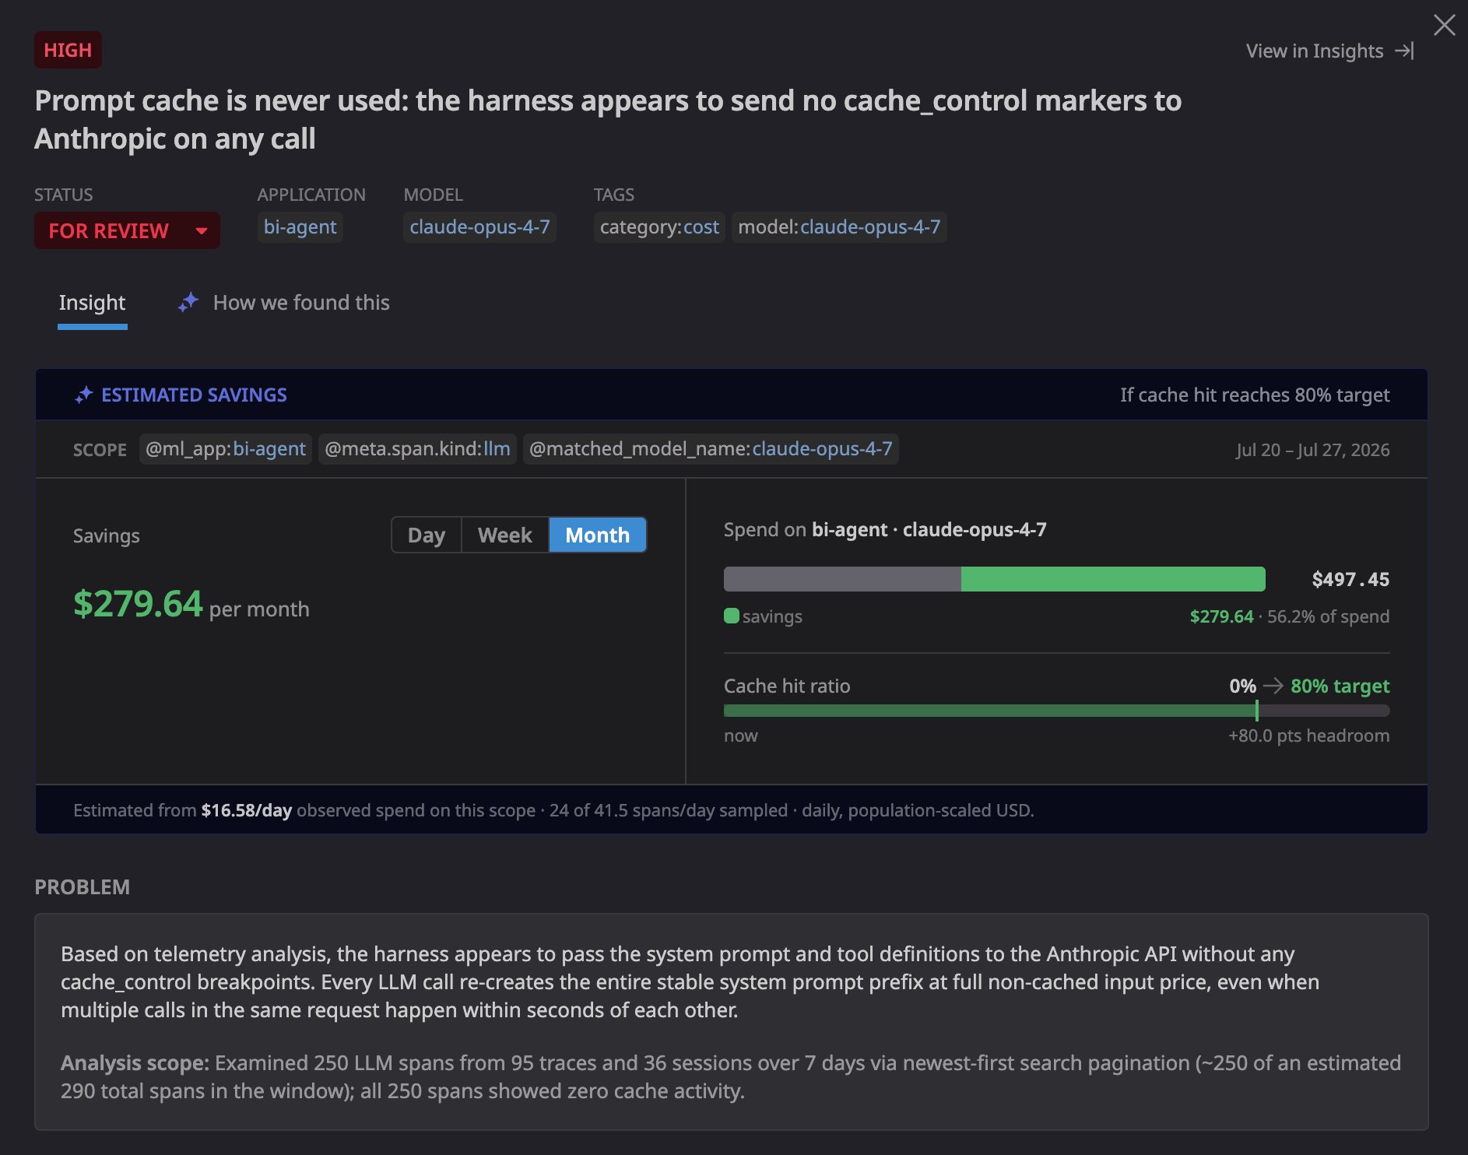
Task: Click the model:claude-opus-4-7 tag
Action: (839, 227)
